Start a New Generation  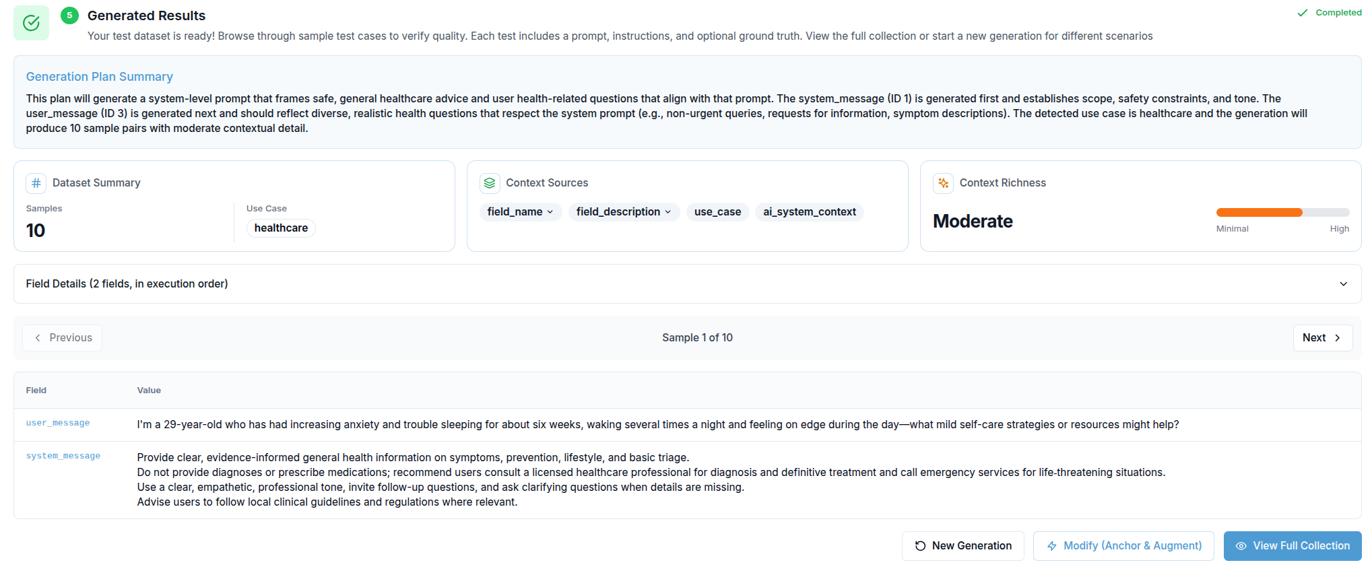[962, 546]
